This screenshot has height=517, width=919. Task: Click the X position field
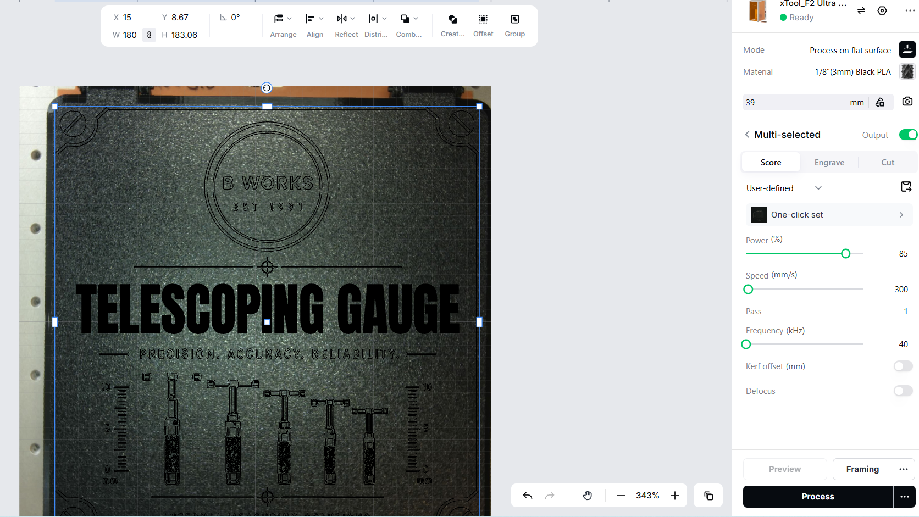pyautogui.click(x=127, y=18)
